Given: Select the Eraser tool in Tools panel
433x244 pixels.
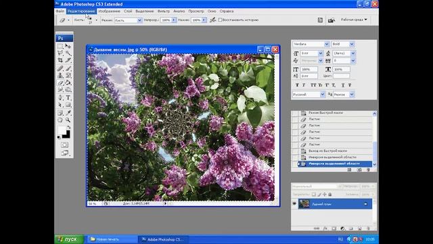Looking at the screenshot, I should (60, 83).
